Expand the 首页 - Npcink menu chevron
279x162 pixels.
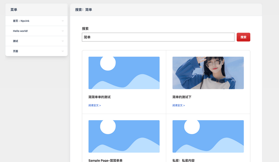(x=63, y=21)
